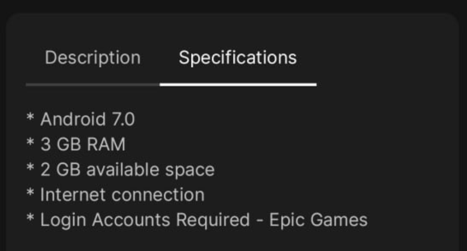Click the word connection
Viewport: 467px width, 251px height.
158,195
